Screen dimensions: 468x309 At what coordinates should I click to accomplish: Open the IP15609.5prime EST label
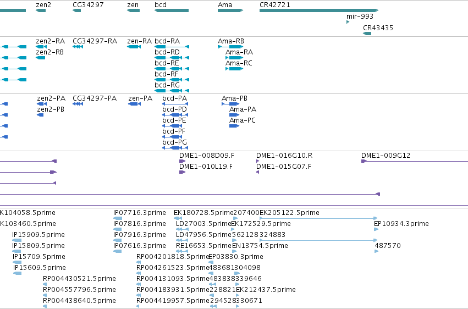tap(40, 268)
